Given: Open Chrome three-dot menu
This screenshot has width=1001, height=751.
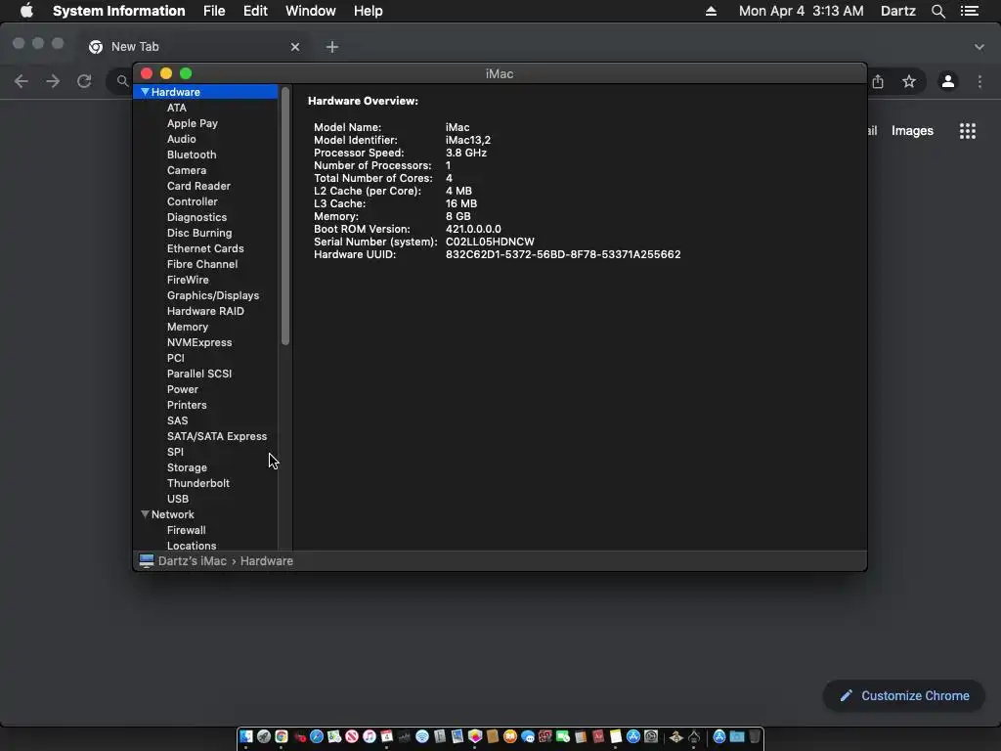Looking at the screenshot, I should tap(979, 81).
